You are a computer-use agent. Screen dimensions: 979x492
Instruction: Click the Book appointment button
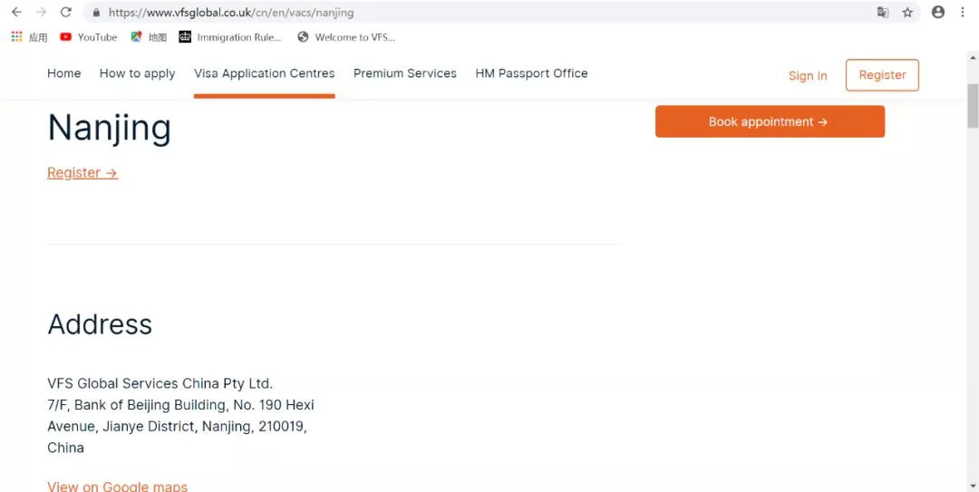[x=770, y=121]
